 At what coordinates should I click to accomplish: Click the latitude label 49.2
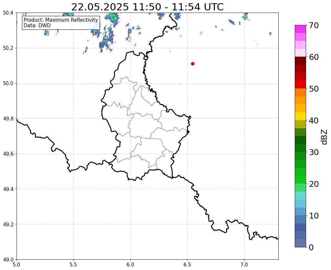[8, 224]
